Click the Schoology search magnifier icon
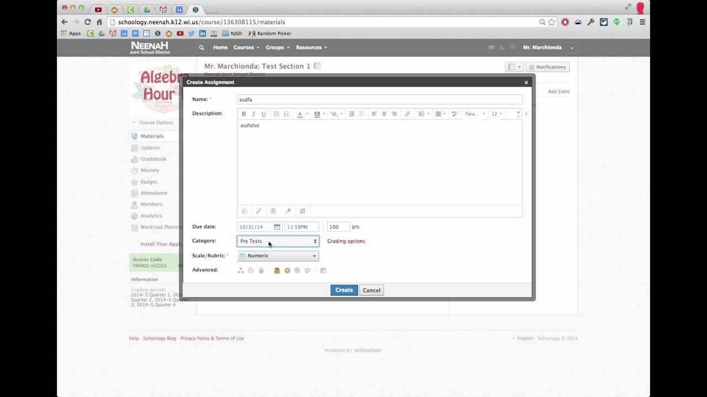Image resolution: width=707 pixels, height=397 pixels. tap(202, 47)
